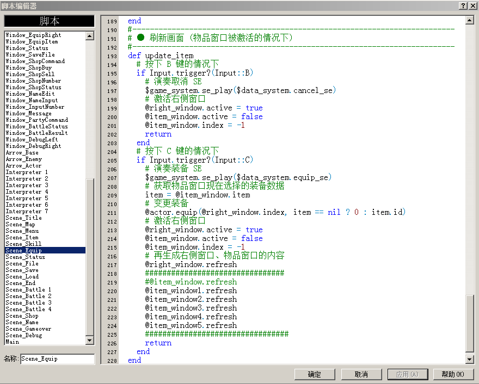479x384 pixels.
Task: Close the script editor window
Action: (472, 5)
